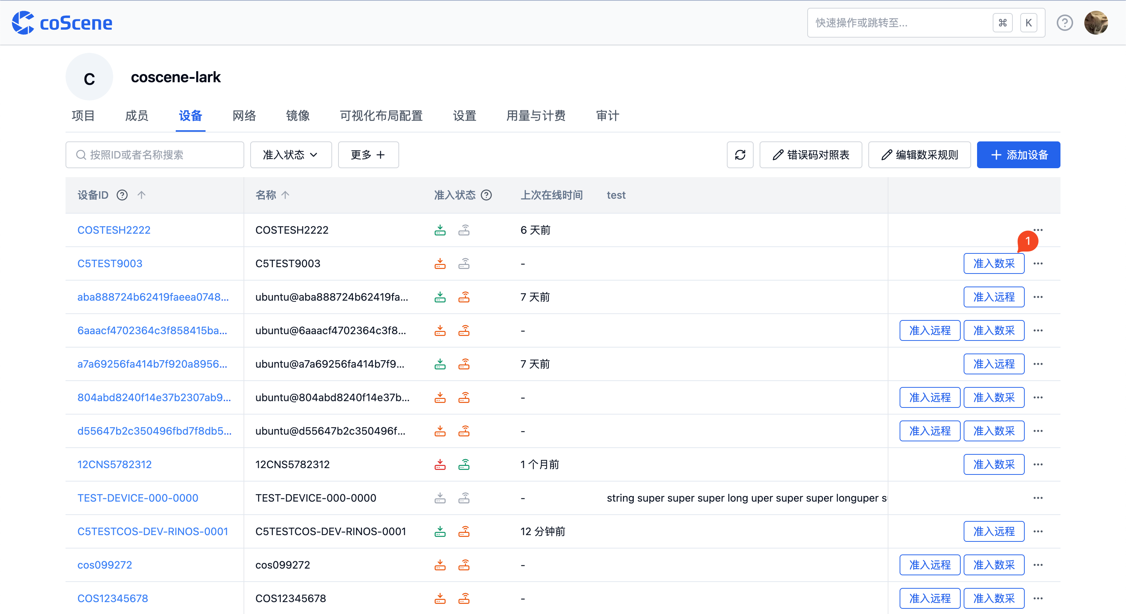Click name cell ubuntu@a7a69256fa414b7f9

click(330, 364)
